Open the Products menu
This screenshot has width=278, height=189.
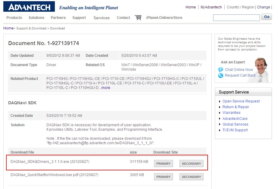click(x=14, y=18)
